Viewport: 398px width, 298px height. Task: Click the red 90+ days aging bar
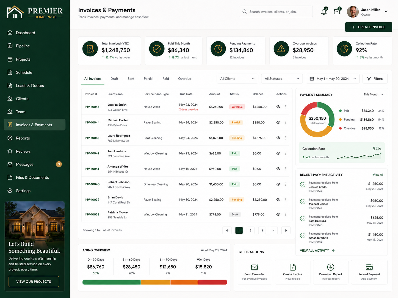[x=212, y=282]
